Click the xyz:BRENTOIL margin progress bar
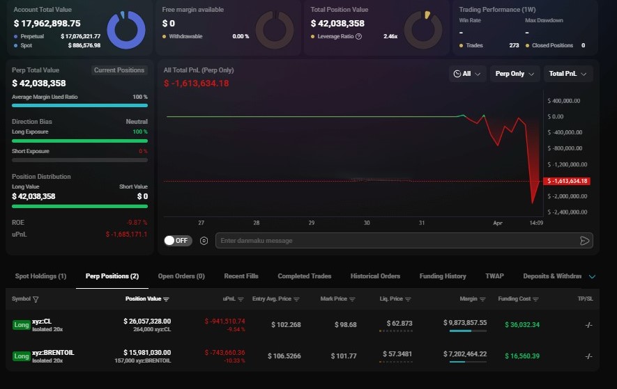617x389 pixels. tap(468, 362)
